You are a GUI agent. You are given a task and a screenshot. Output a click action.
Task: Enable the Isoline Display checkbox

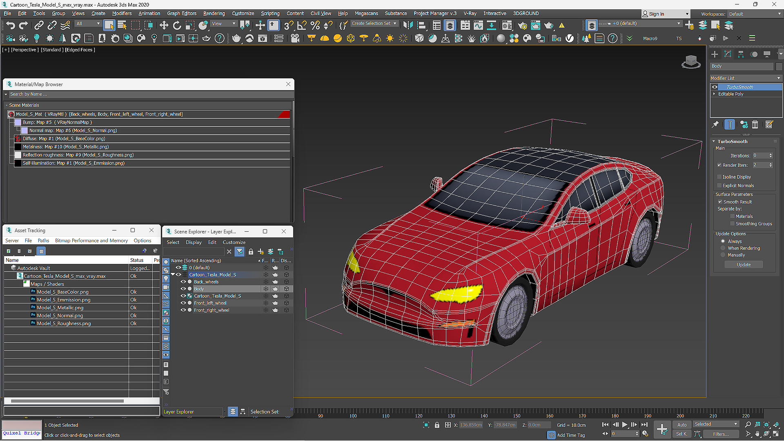pos(719,177)
